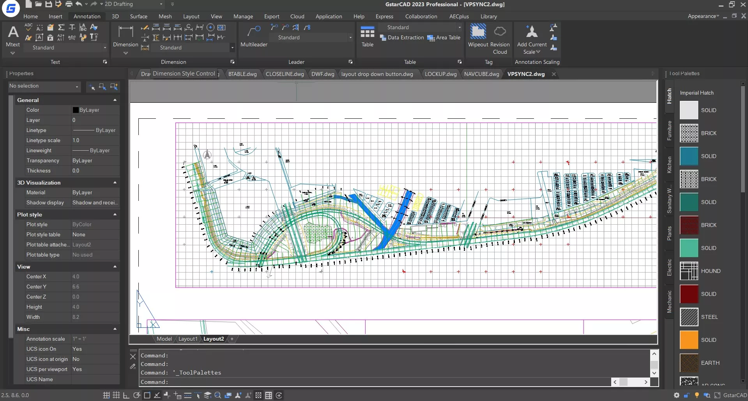Screen dimensions: 748x401
Task: Open the Insert ribbon tab
Action: pos(55,16)
